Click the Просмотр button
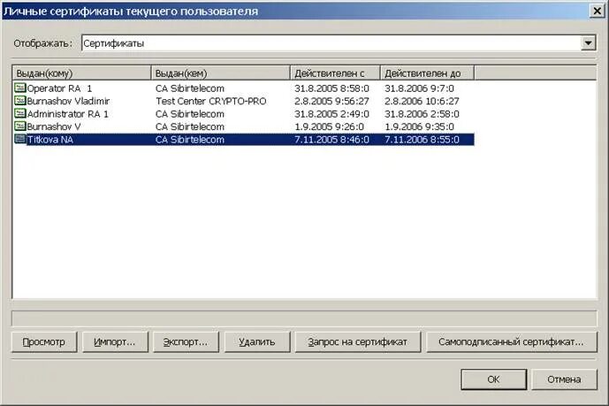Image resolution: width=609 pixels, height=406 pixels. (44, 342)
